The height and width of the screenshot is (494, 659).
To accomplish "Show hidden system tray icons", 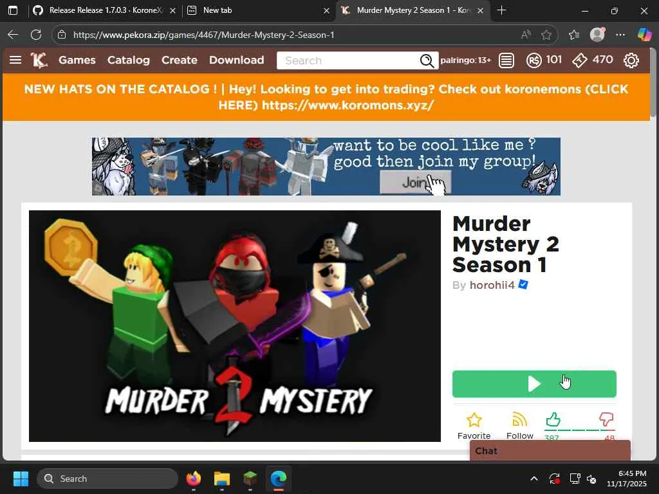I will (x=534, y=479).
